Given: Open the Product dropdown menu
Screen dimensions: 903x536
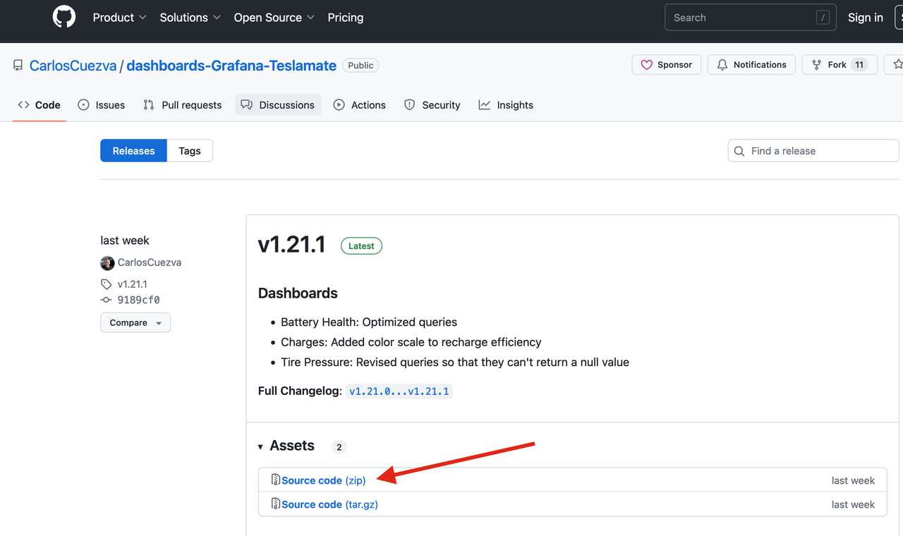Looking at the screenshot, I should coord(120,18).
